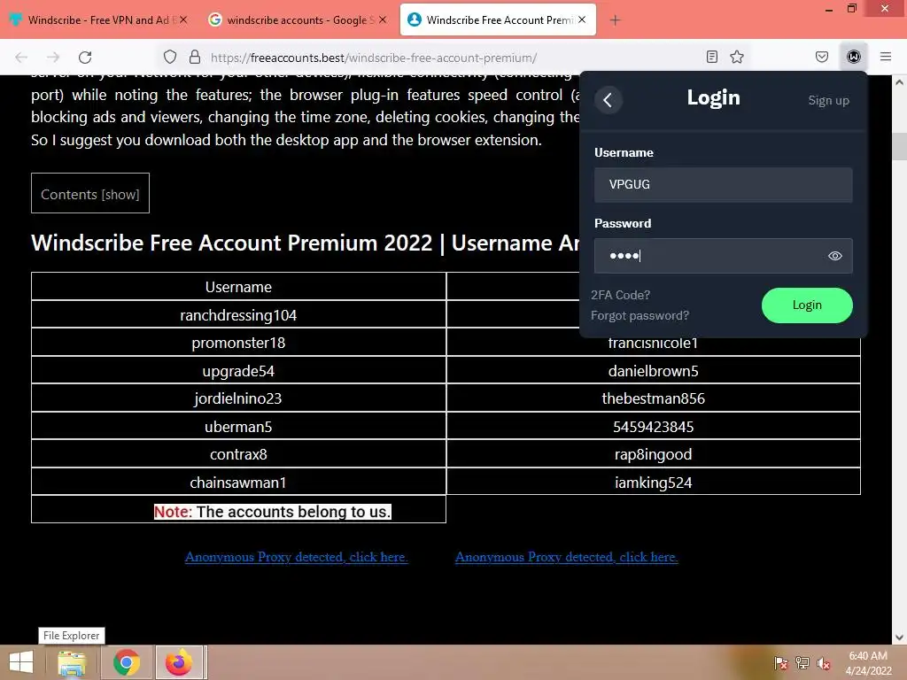Bookmark this page with the star icon

tap(736, 57)
